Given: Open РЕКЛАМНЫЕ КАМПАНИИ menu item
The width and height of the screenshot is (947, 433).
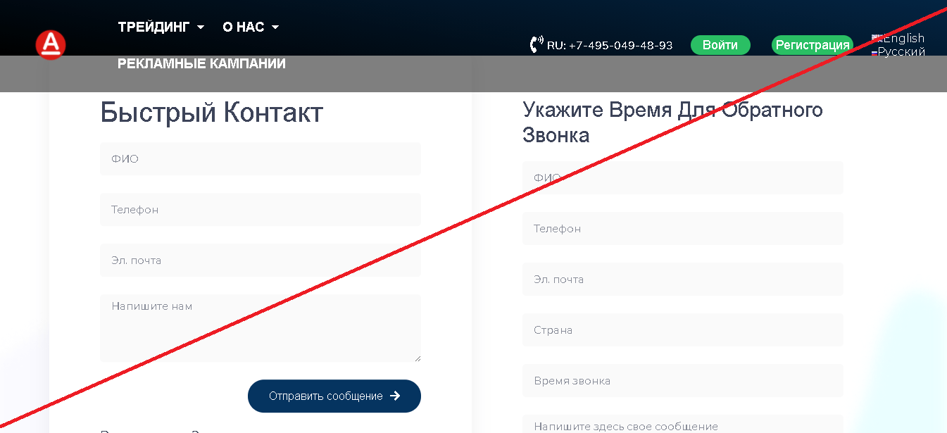Looking at the screenshot, I should [201, 63].
